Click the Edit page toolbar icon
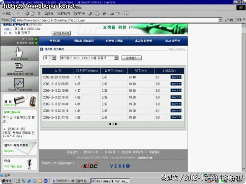The width and height of the screenshot is (246, 184). [118, 14]
